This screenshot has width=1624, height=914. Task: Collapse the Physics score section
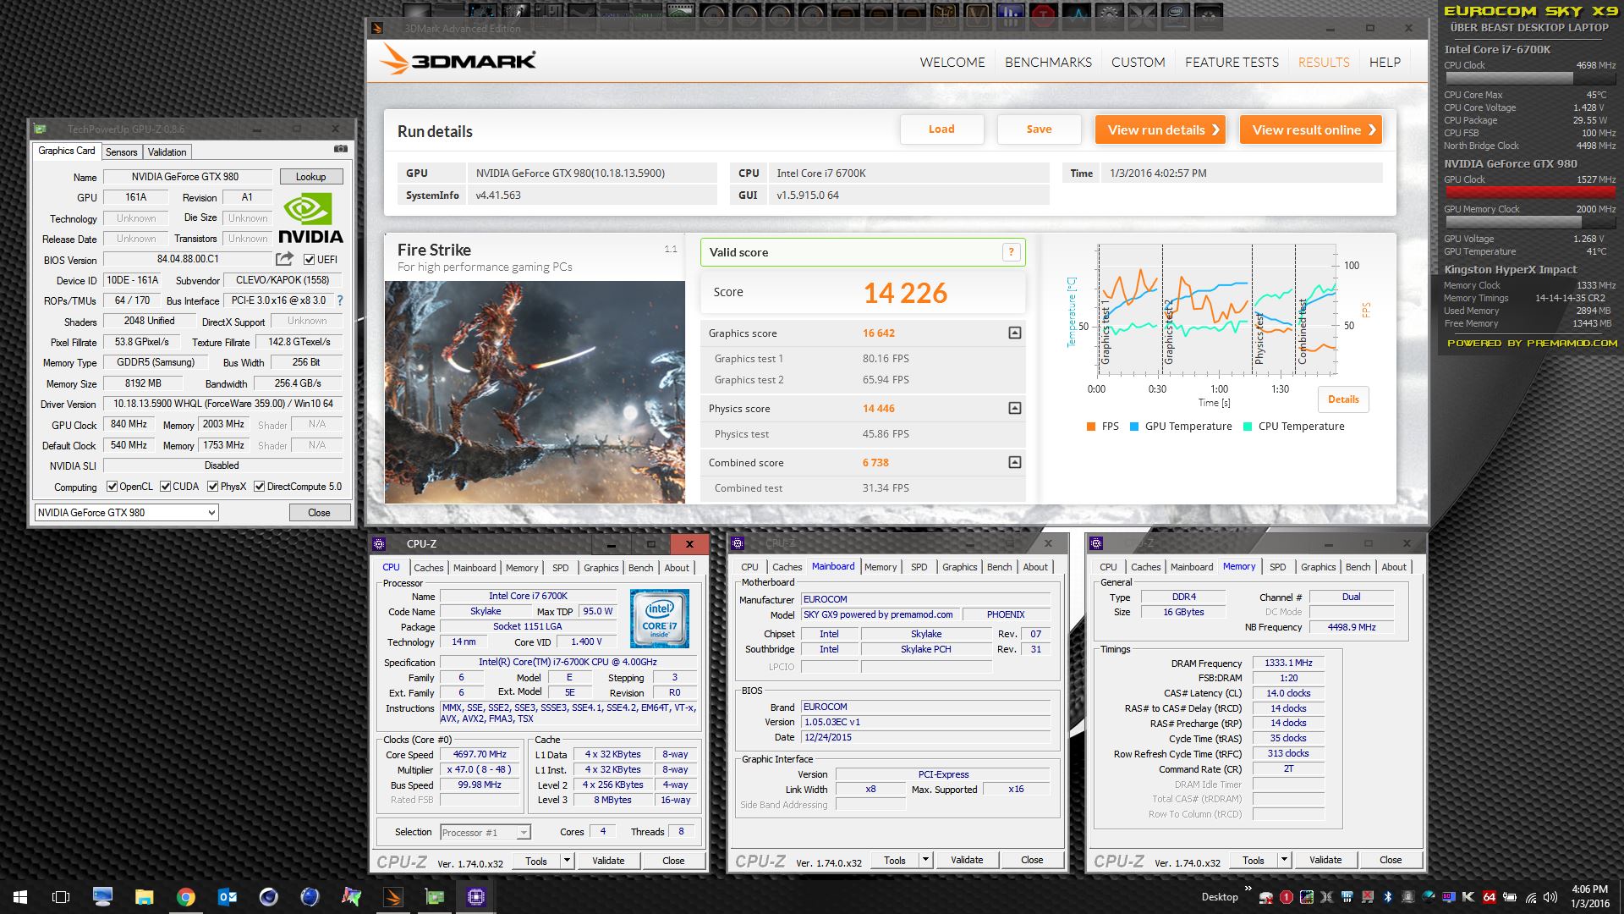point(1015,408)
